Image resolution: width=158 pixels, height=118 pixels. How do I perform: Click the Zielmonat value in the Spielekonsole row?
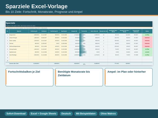(x=136, y=52)
